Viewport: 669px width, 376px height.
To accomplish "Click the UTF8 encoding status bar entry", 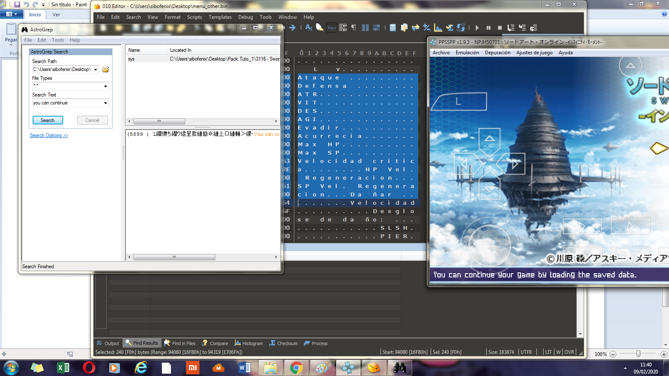I will tap(526, 352).
